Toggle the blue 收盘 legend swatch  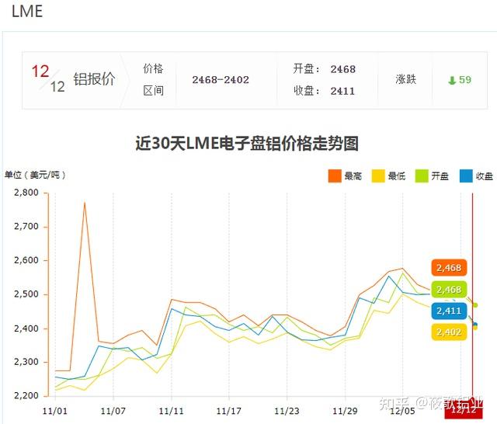click(466, 176)
